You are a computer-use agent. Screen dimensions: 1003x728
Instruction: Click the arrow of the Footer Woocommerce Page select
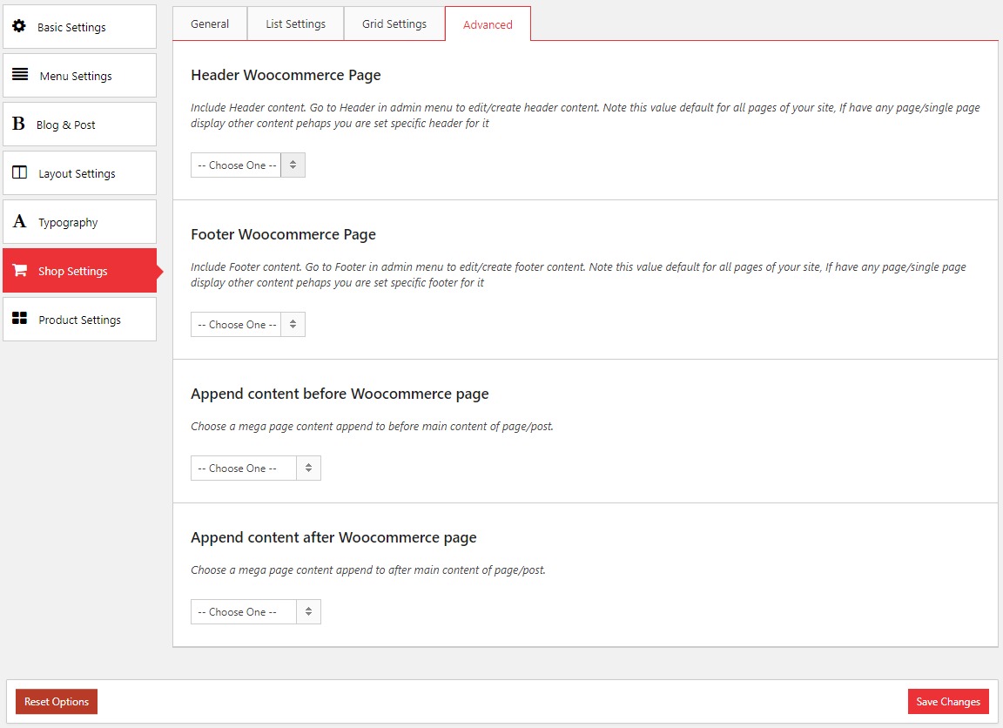point(293,324)
